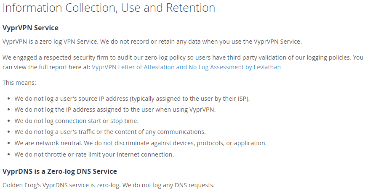Click the bullet dot before connection start line
The width and height of the screenshot is (365, 191).
pos(8,121)
